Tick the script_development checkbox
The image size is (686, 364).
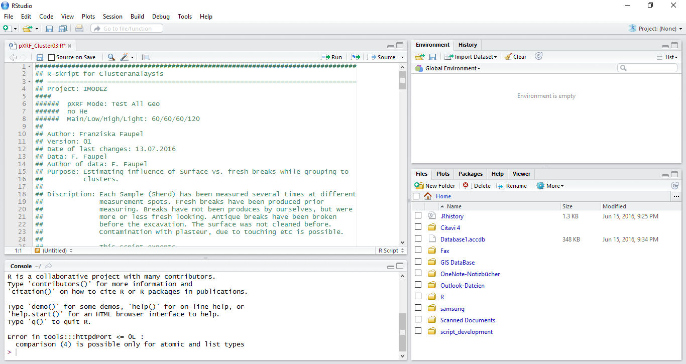[418, 331]
